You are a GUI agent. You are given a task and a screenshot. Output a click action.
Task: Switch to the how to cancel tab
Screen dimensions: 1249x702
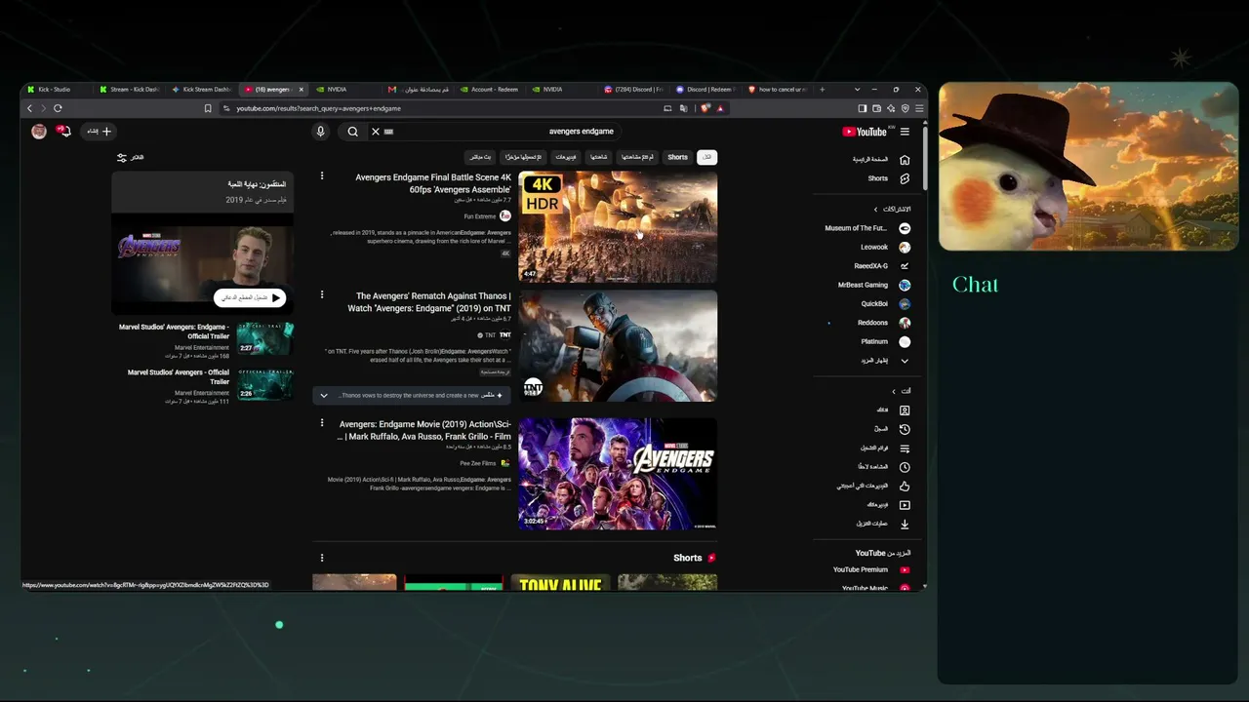[x=779, y=90]
